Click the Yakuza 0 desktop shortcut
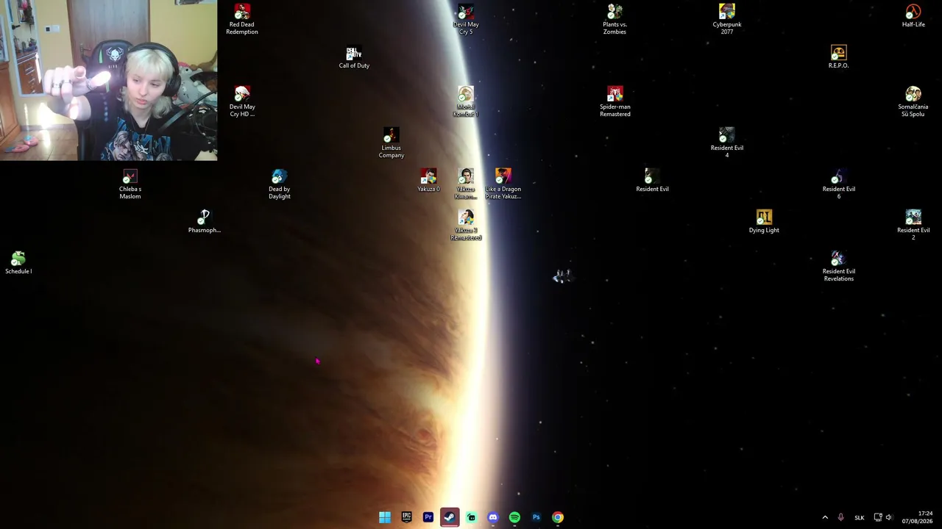This screenshot has height=529, width=942. [x=428, y=180]
